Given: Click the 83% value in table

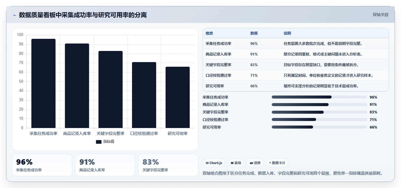Looking at the screenshot, I should click(x=254, y=65).
